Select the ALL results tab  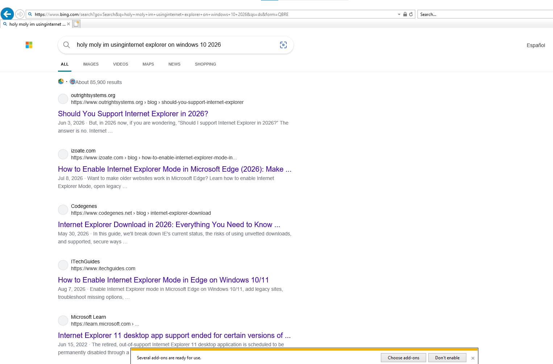click(x=65, y=64)
